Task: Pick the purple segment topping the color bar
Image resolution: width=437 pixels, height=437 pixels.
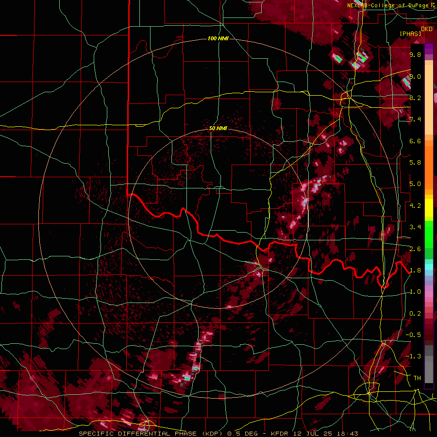Action: (429, 49)
